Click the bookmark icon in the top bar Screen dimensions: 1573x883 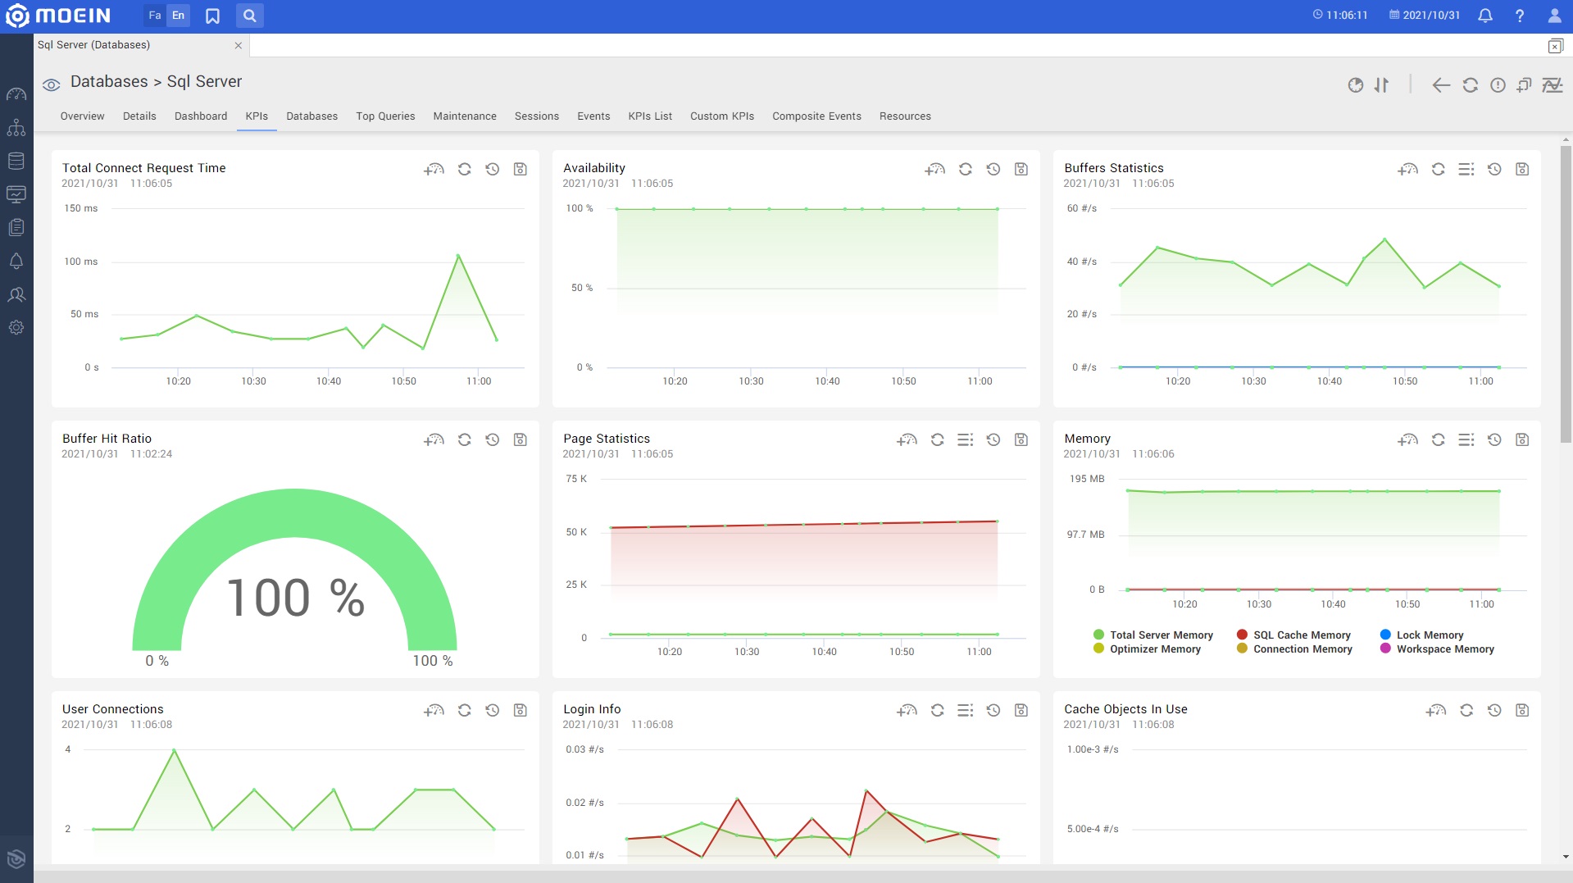[x=212, y=16]
